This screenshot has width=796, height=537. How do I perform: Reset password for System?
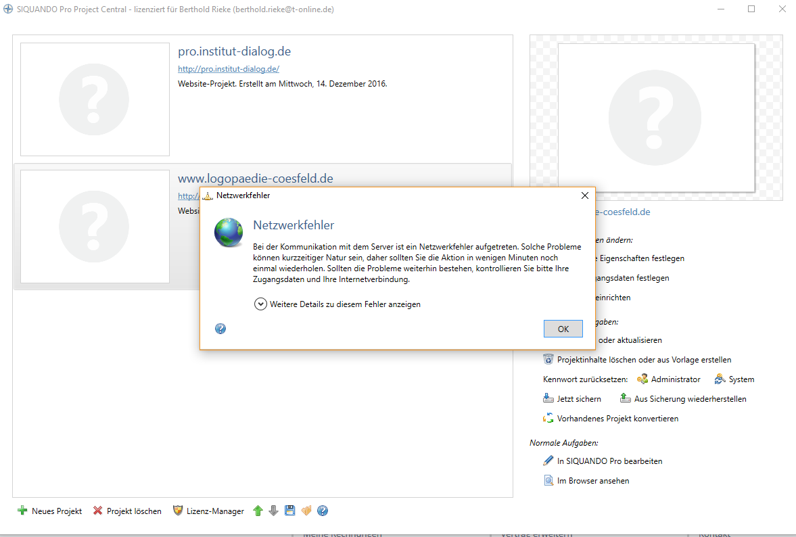tap(741, 379)
